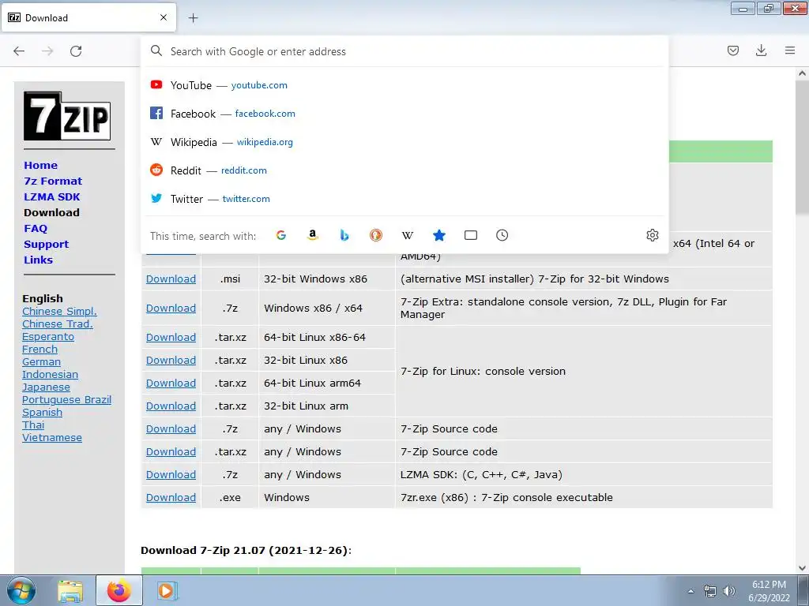This screenshot has width=809, height=606.
Task: Select the Wikipedia suggestion
Action: [x=404, y=142]
